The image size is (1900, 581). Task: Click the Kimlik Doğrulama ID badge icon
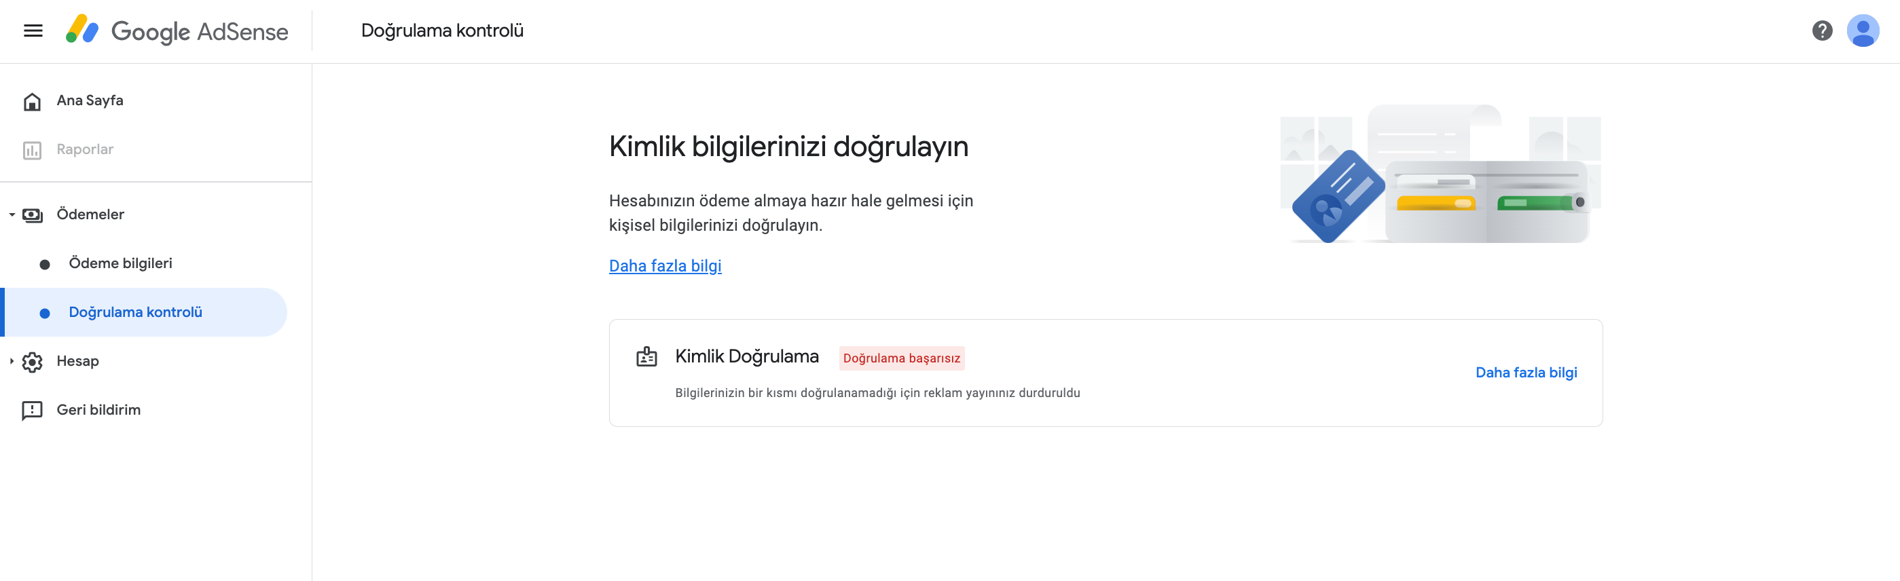coord(646,357)
